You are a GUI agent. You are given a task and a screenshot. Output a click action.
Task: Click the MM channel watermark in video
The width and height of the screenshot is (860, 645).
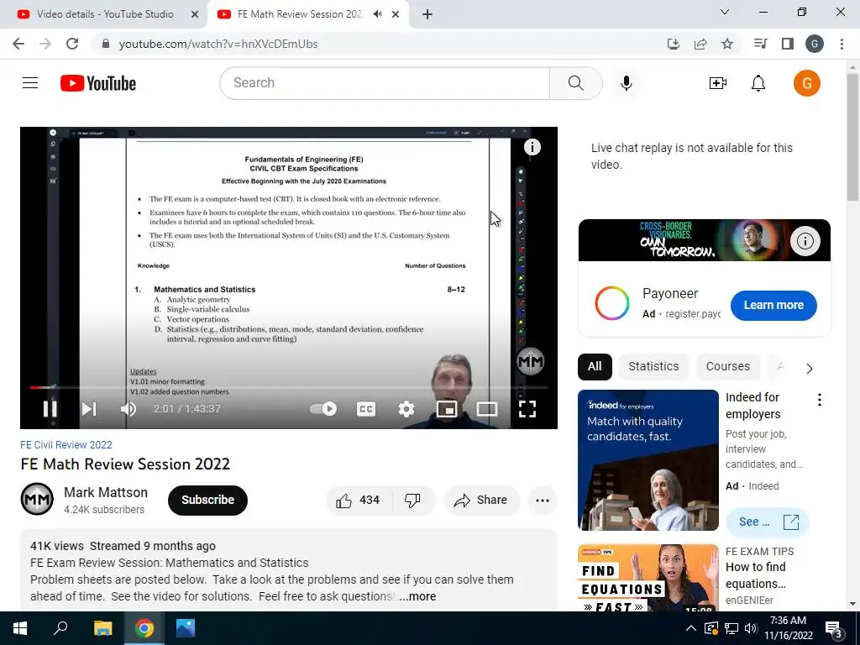(x=531, y=361)
